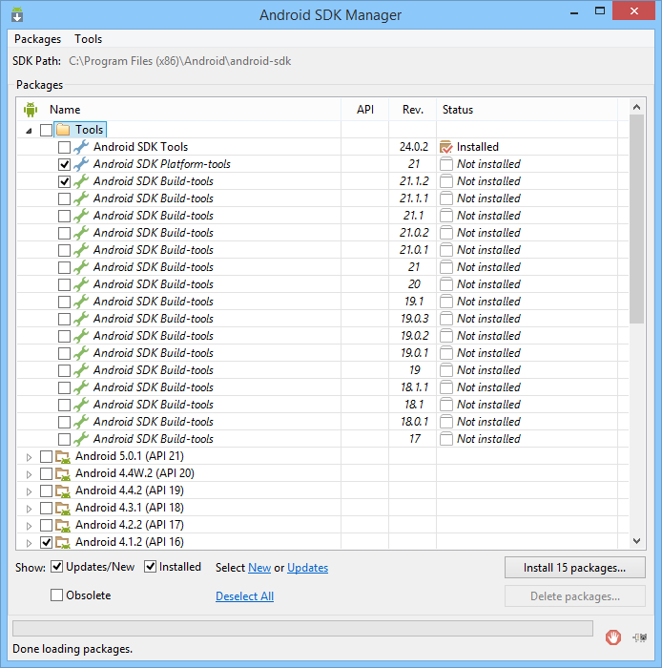Click Install 15 packages button
Viewport: 662px width, 668px height.
[575, 568]
